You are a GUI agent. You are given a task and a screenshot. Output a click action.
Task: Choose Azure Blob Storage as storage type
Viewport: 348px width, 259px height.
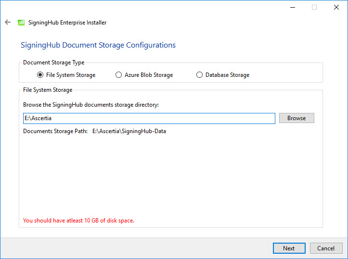click(x=118, y=75)
